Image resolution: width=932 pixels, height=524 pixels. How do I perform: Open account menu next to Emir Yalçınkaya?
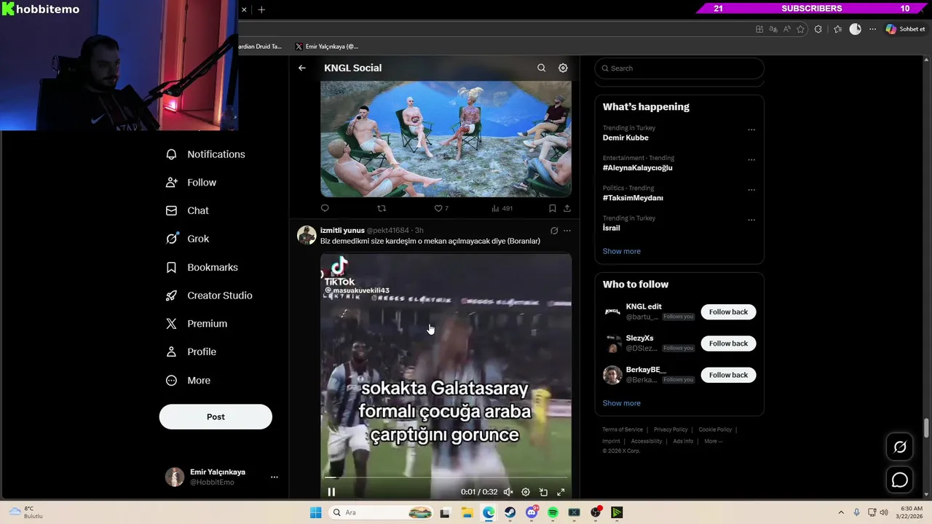tap(275, 477)
